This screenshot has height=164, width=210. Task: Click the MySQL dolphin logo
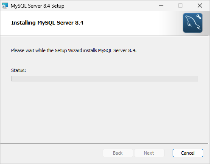pos(193,23)
